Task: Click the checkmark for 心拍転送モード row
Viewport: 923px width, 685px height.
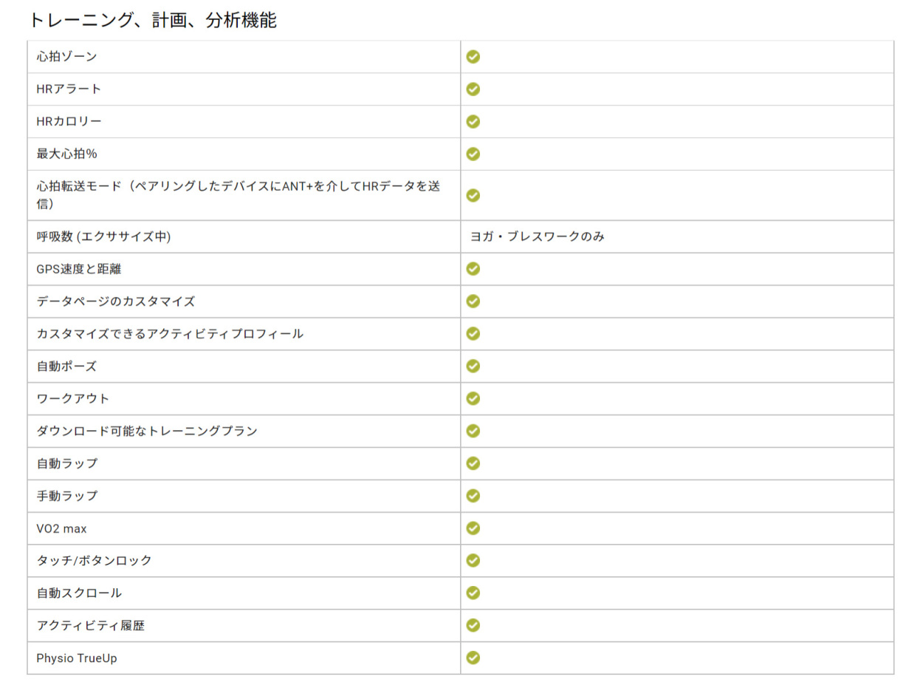Action: tap(473, 195)
